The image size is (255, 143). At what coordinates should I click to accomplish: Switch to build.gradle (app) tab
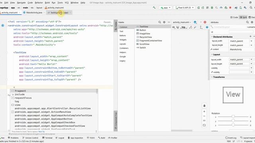tap(59, 12)
